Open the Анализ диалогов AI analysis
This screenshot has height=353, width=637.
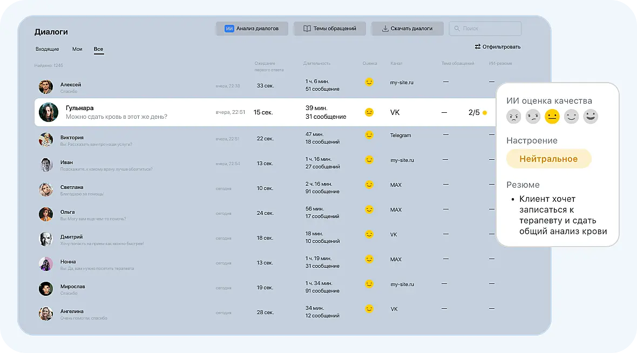[252, 29]
